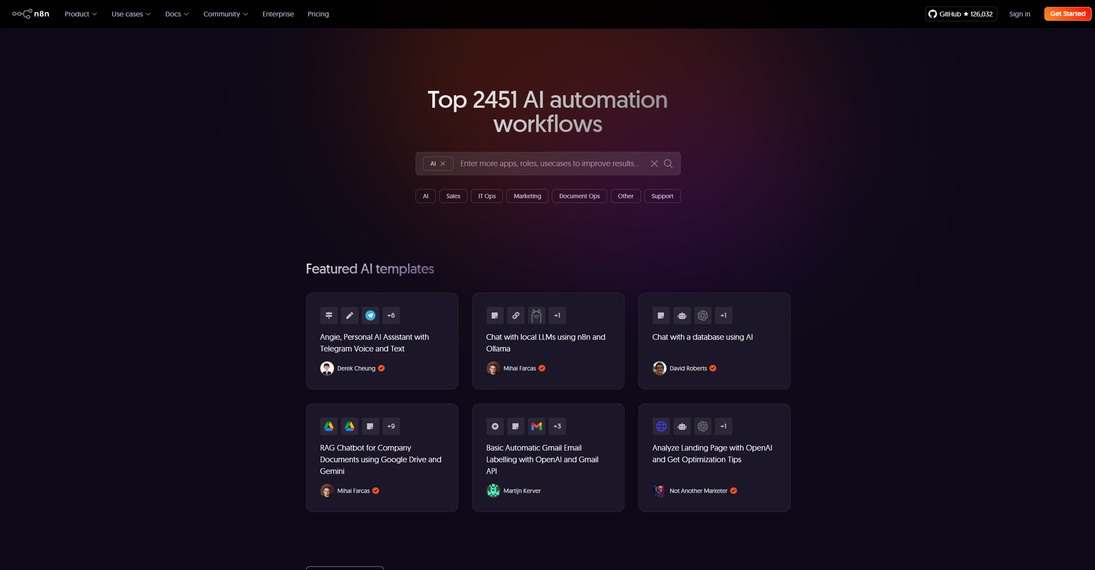Click the sticky note icon on the database chat card
Viewport: 1095px width, 570px height.
(661, 316)
